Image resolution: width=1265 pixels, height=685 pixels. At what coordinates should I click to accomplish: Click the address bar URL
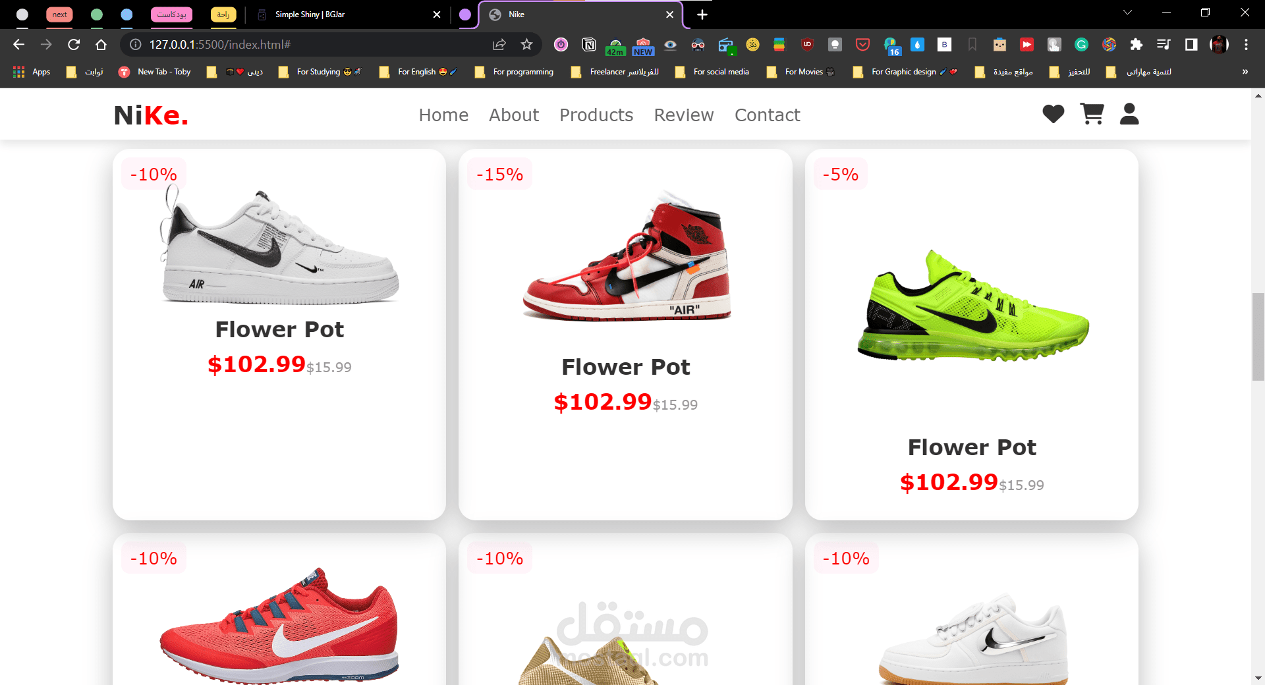point(220,44)
